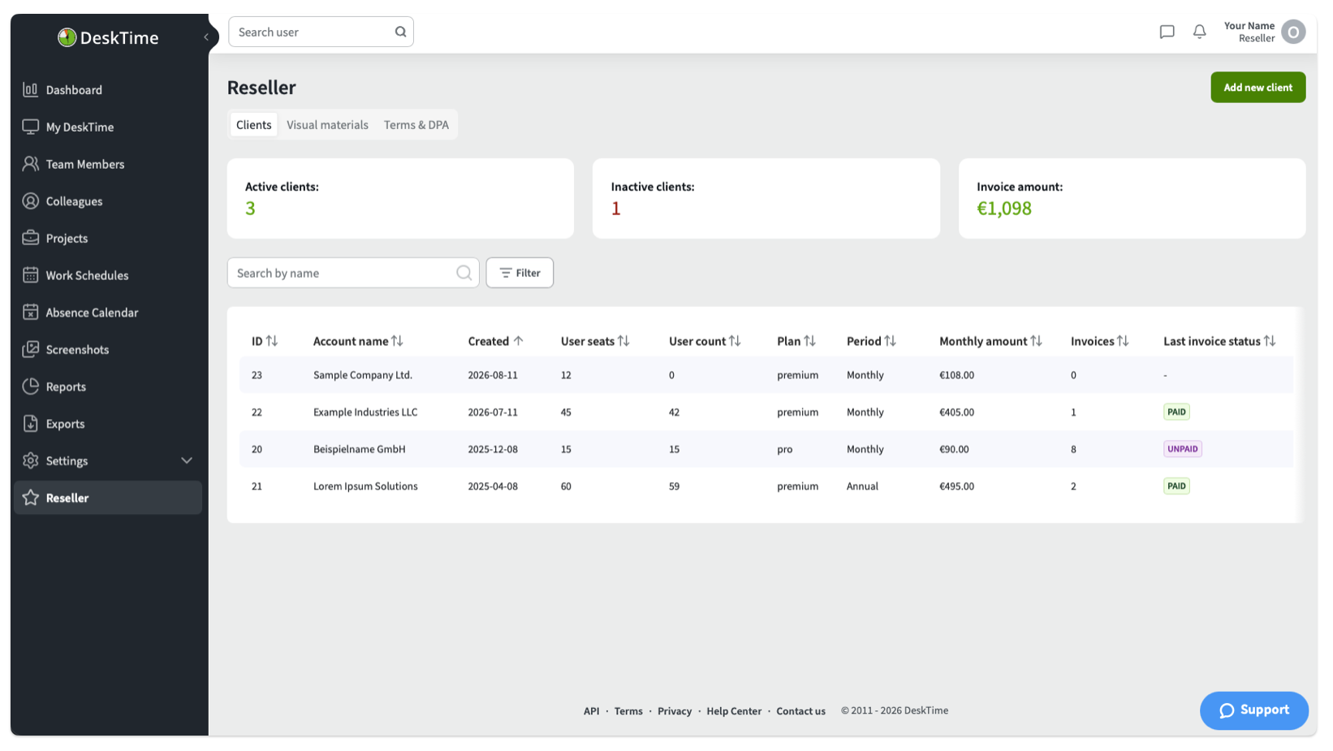The height and width of the screenshot is (751, 1333).
Task: Open the Contact us footer link
Action: point(800,711)
